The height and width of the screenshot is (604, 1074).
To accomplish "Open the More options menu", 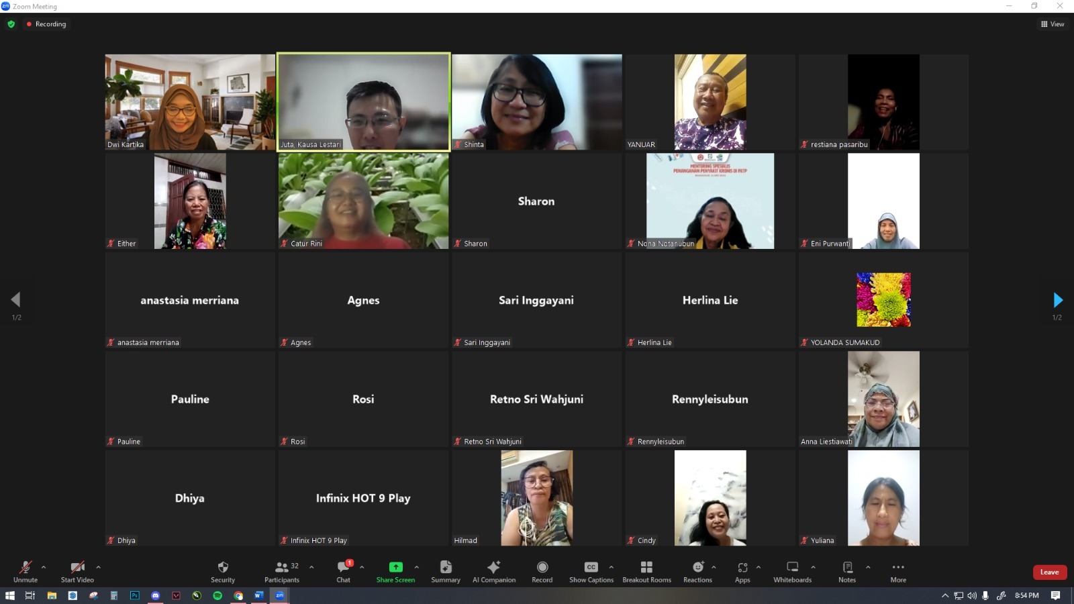I will (x=898, y=568).
